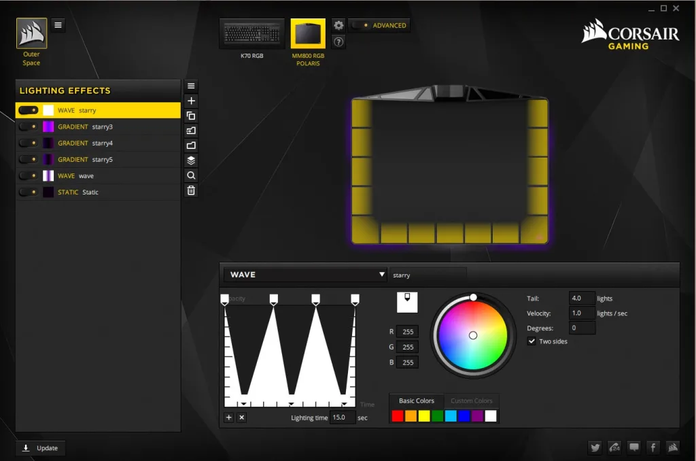Uncheck the Two sides checkbox
The width and height of the screenshot is (696, 461).
[x=532, y=341]
